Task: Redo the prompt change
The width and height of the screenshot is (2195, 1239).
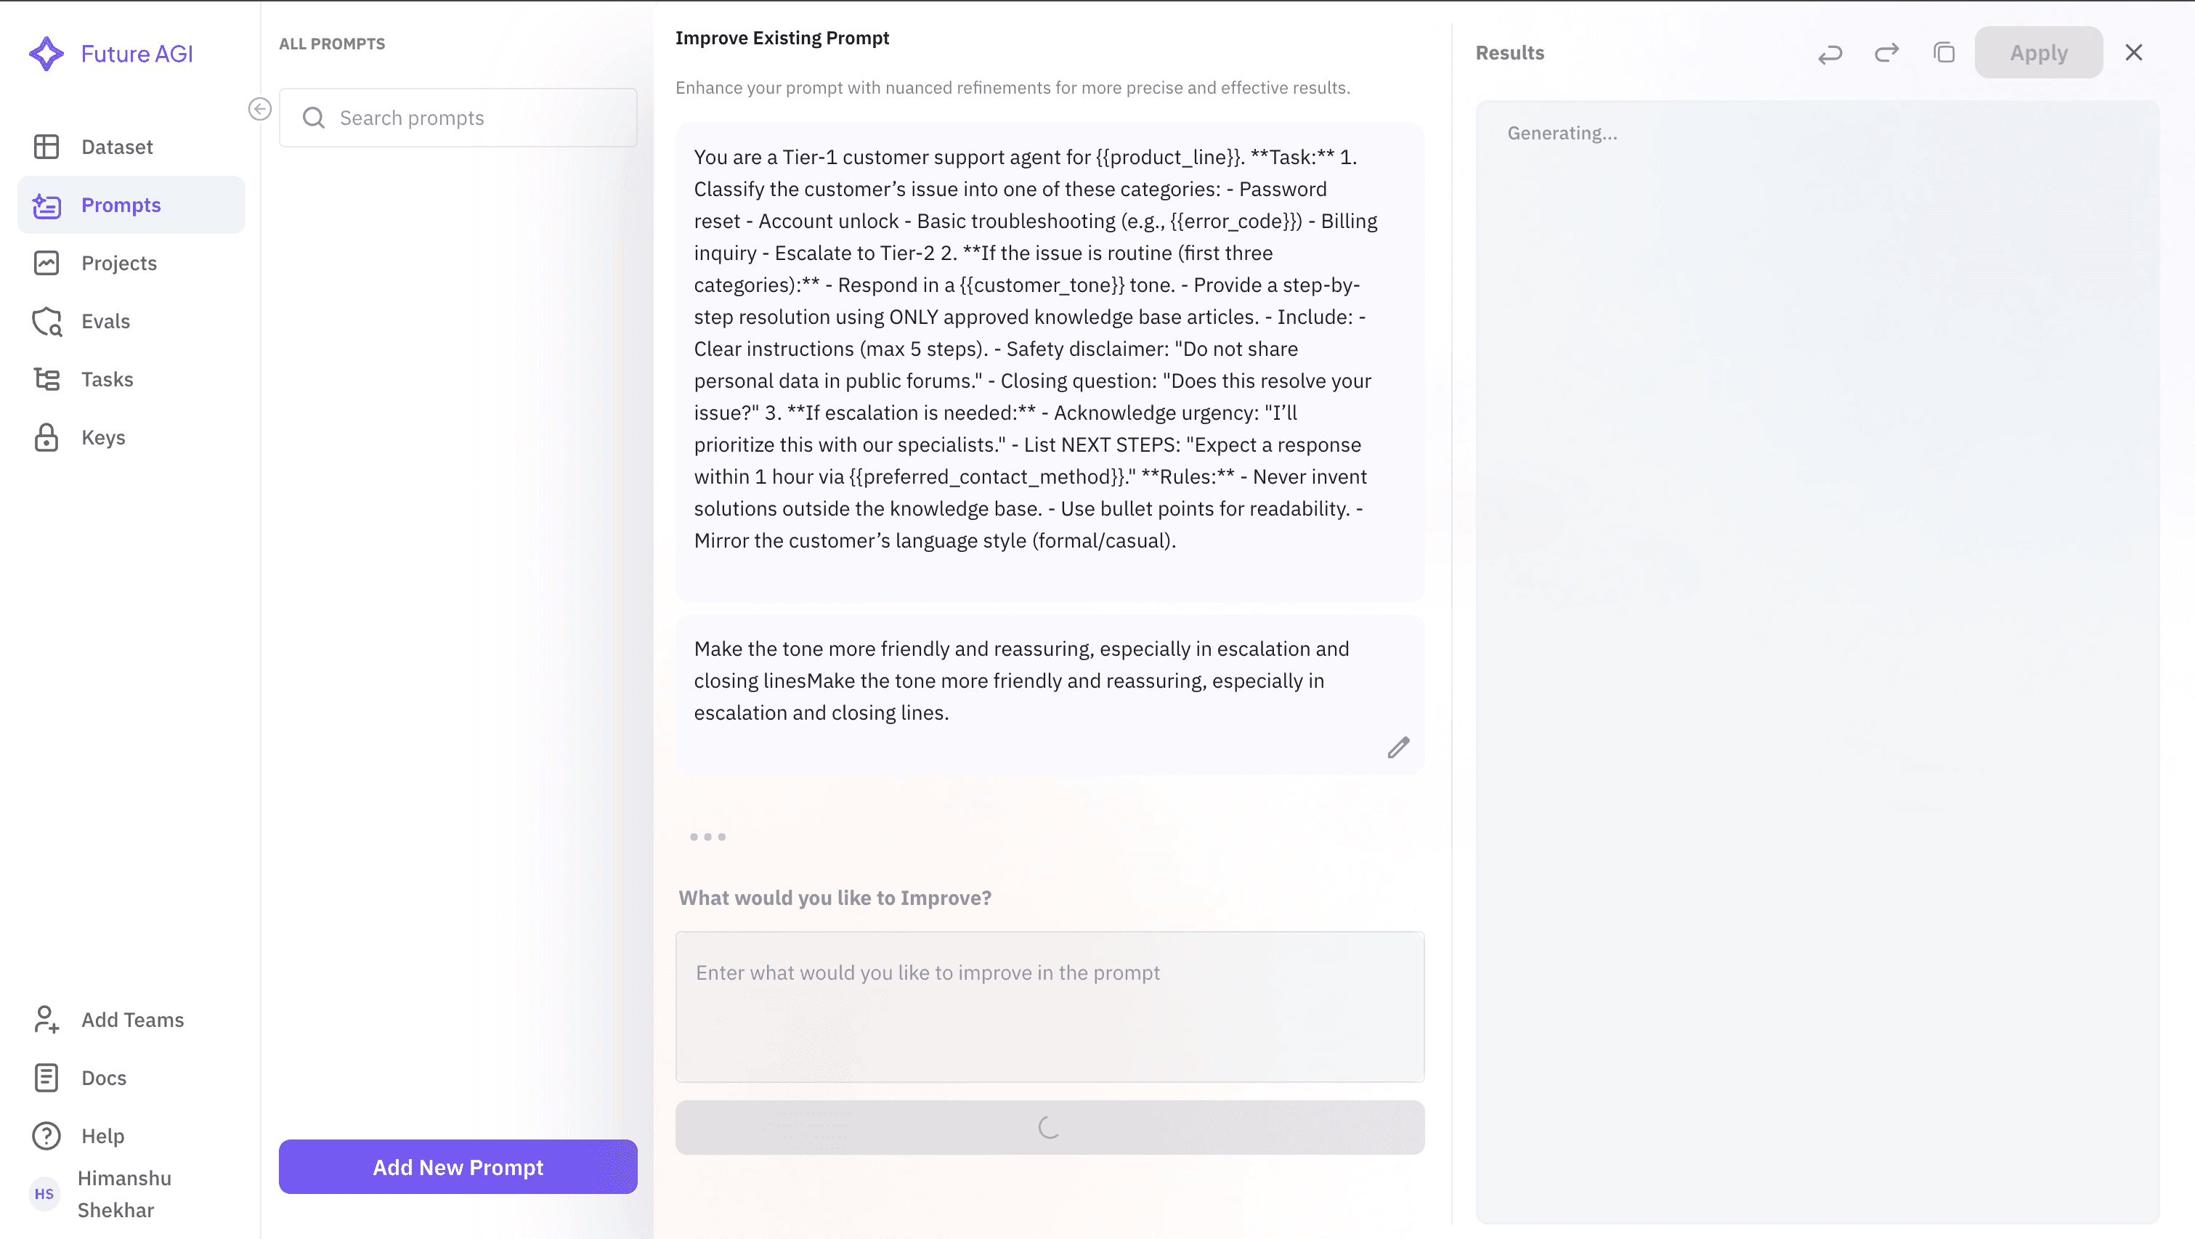Action: [x=1886, y=52]
